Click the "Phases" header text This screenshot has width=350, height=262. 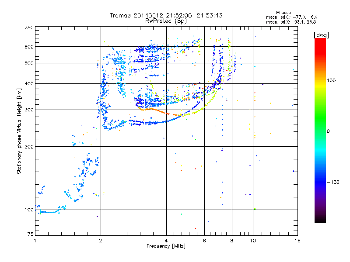(283, 13)
